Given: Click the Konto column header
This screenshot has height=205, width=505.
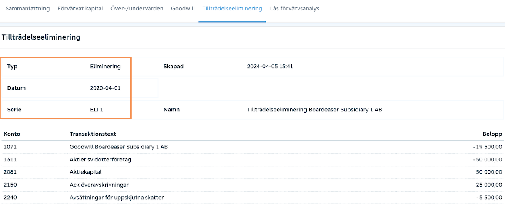Looking at the screenshot, I should click(12, 134).
